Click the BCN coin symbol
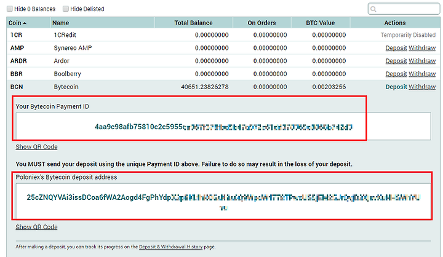This screenshot has width=443, height=257. point(17,87)
